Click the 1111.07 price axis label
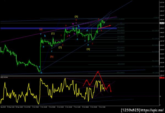 (x=162, y=67)
